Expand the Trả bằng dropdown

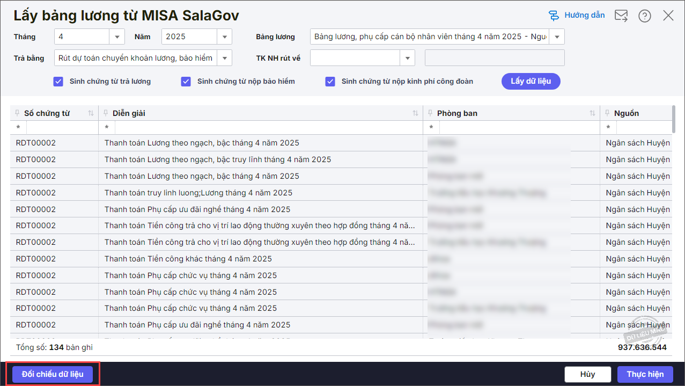coord(224,58)
